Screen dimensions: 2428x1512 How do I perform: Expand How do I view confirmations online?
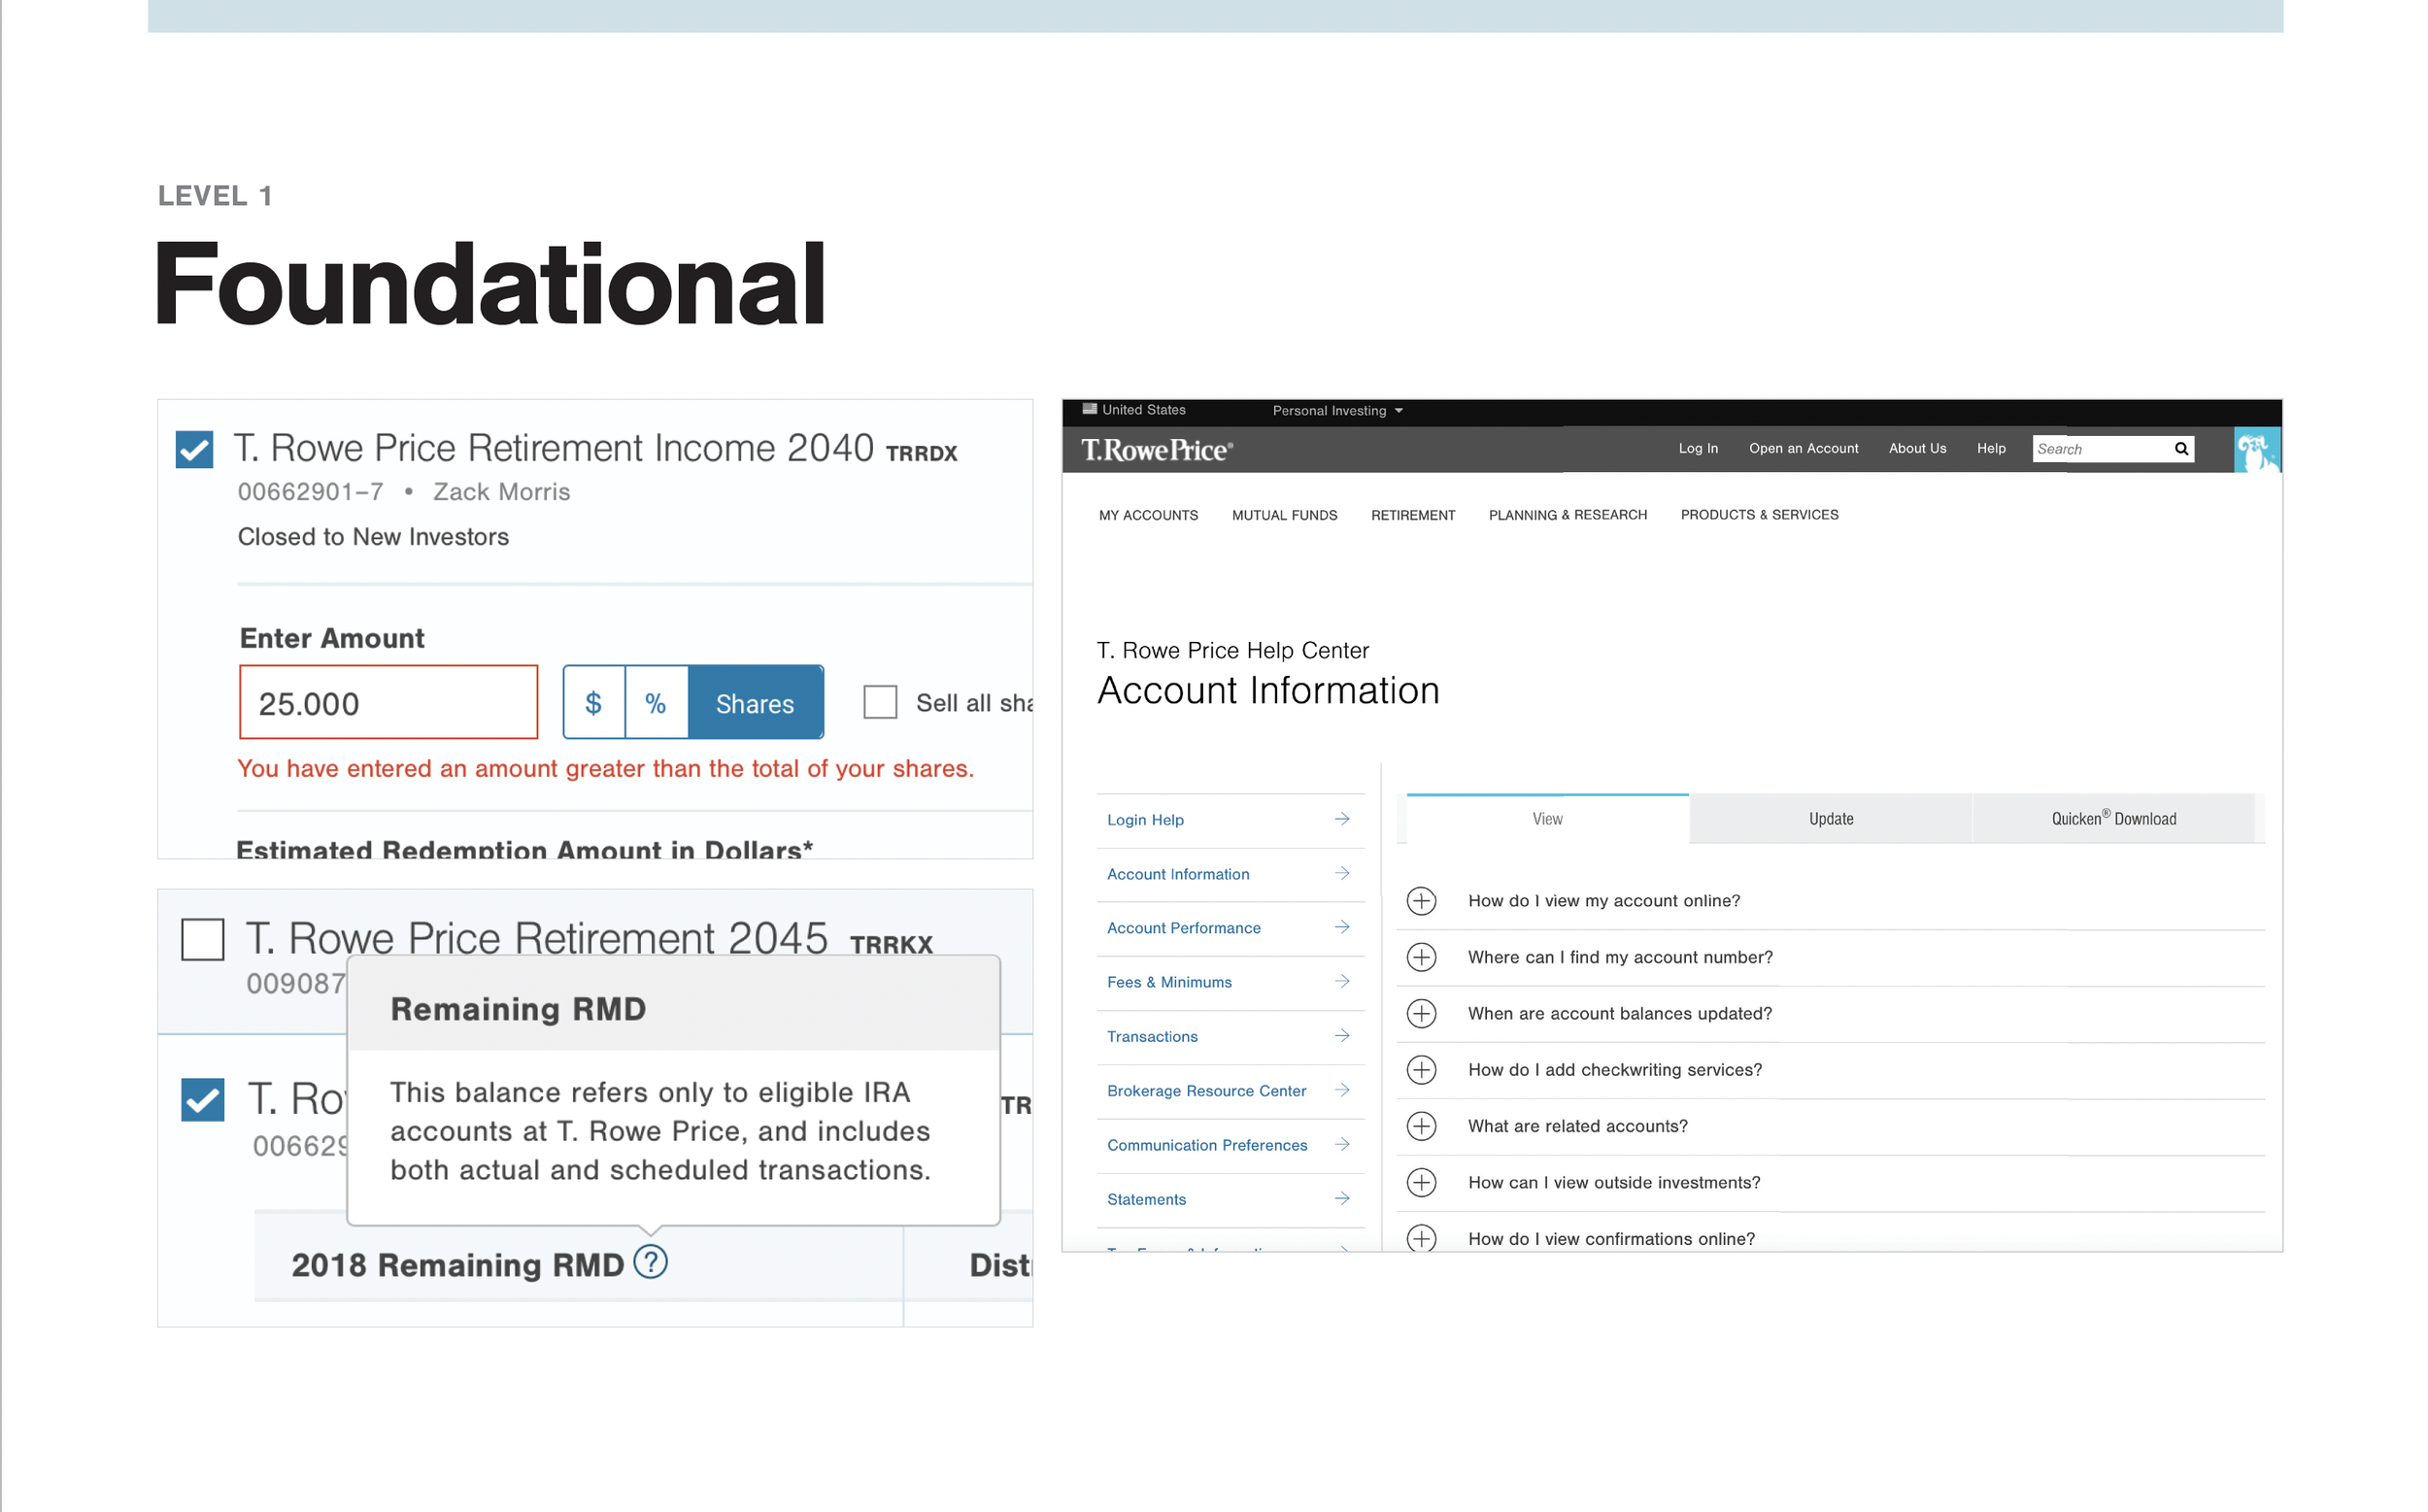tap(1421, 1238)
